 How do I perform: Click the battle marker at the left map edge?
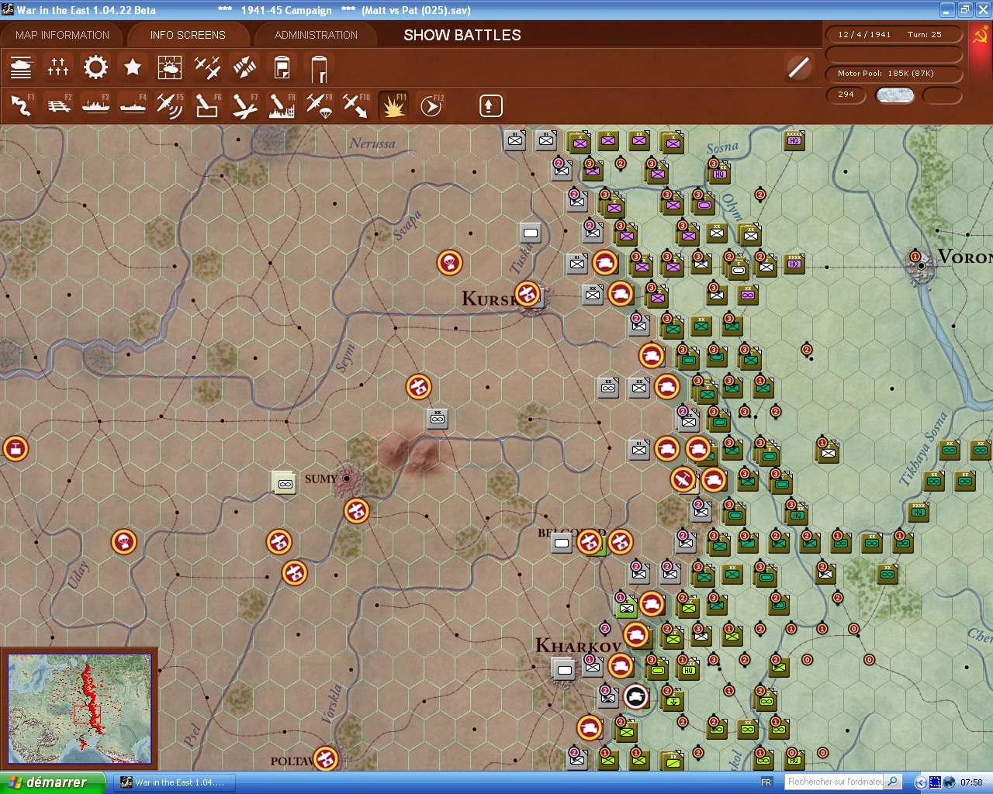16,449
